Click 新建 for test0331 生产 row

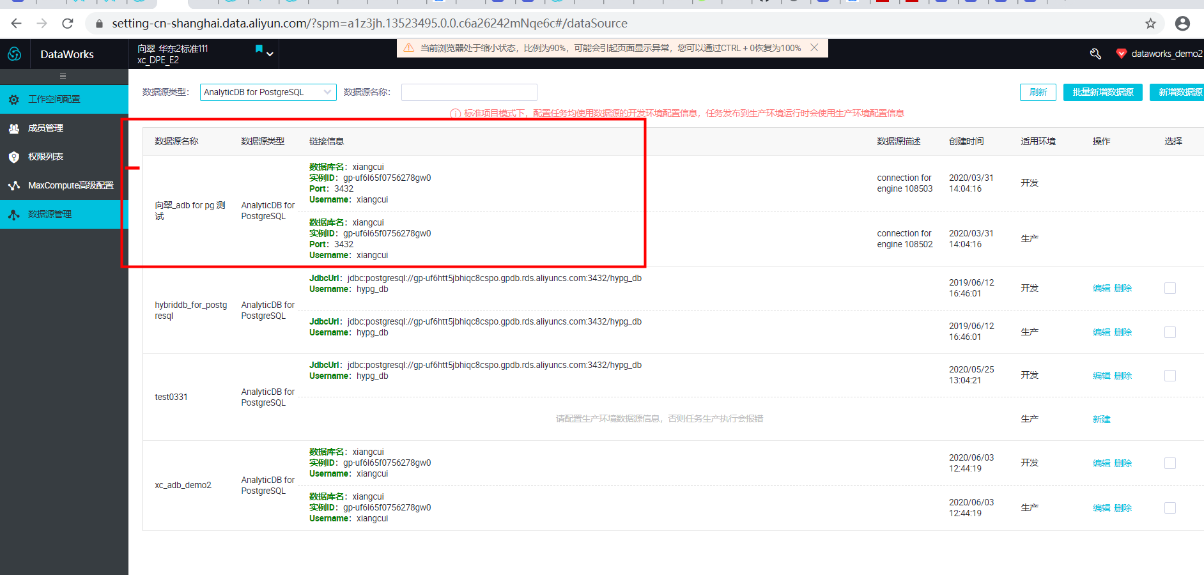tap(1102, 419)
